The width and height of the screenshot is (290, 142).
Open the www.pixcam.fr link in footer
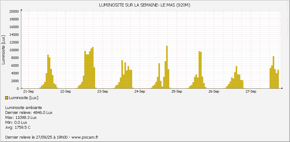(x=85, y=137)
